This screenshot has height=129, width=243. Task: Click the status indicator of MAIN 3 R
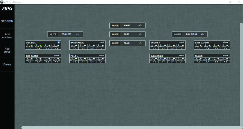pos(174,45)
